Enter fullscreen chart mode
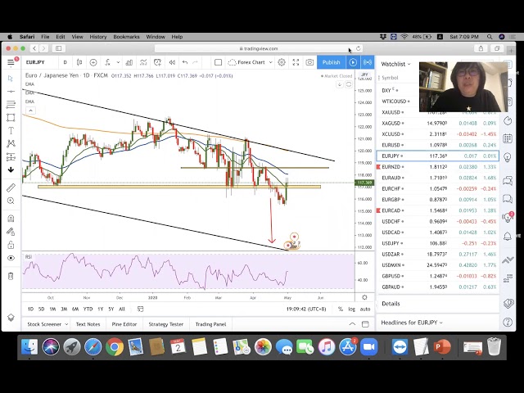The width and height of the screenshot is (524, 393). (x=296, y=62)
